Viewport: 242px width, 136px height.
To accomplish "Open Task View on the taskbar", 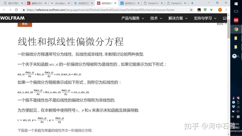I will pos(236,11).
